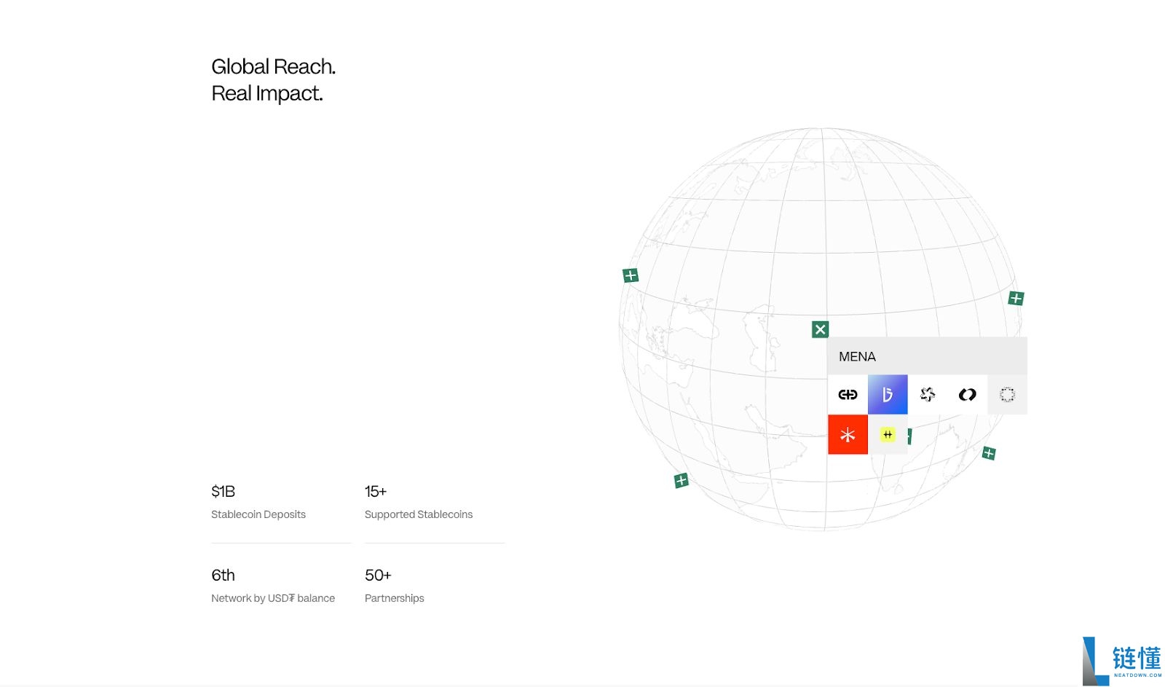
Task: Click the Global Reach. Real Impact. heading
Action: (273, 80)
